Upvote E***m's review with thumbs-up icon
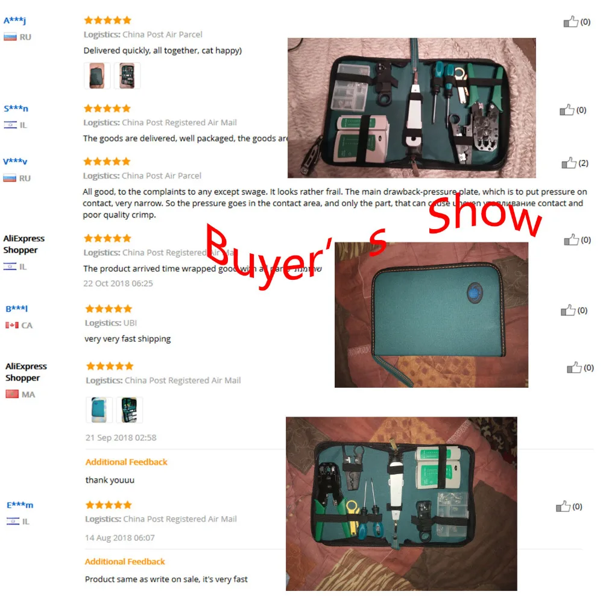This screenshot has height=603, width=603. [563, 507]
